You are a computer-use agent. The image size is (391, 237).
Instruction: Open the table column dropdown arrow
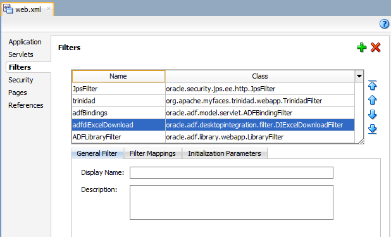pyautogui.click(x=359, y=76)
